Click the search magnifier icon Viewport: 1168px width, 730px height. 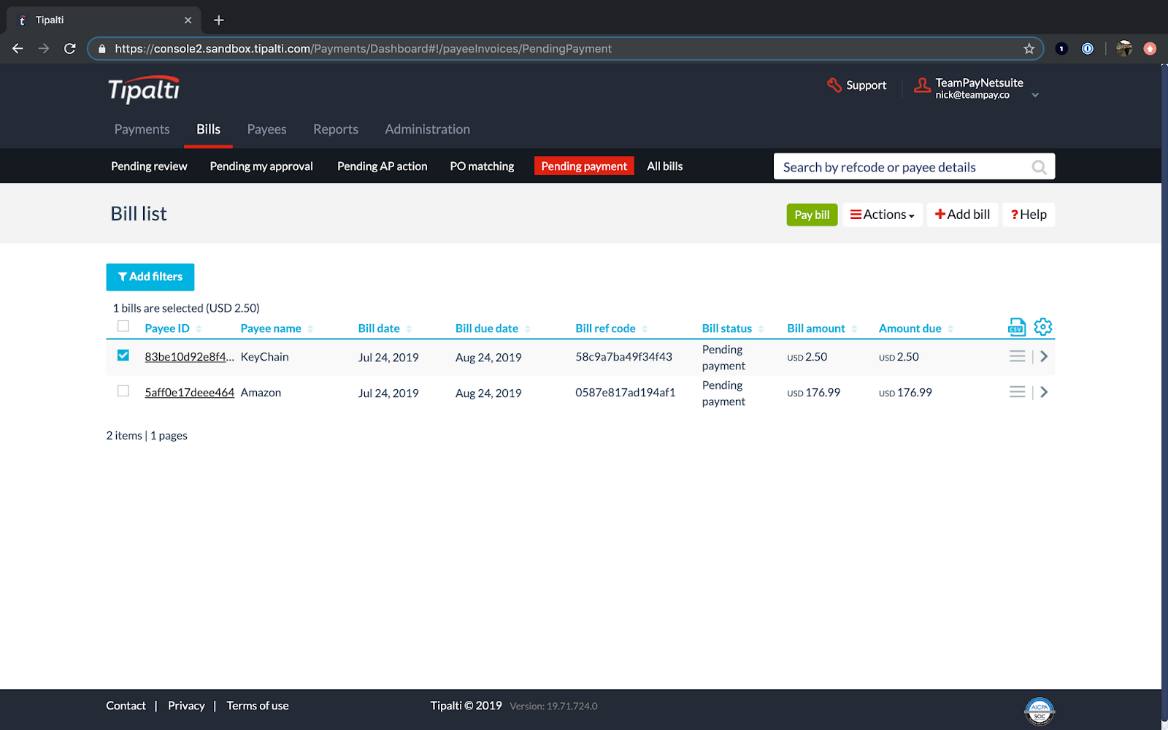pos(1039,167)
